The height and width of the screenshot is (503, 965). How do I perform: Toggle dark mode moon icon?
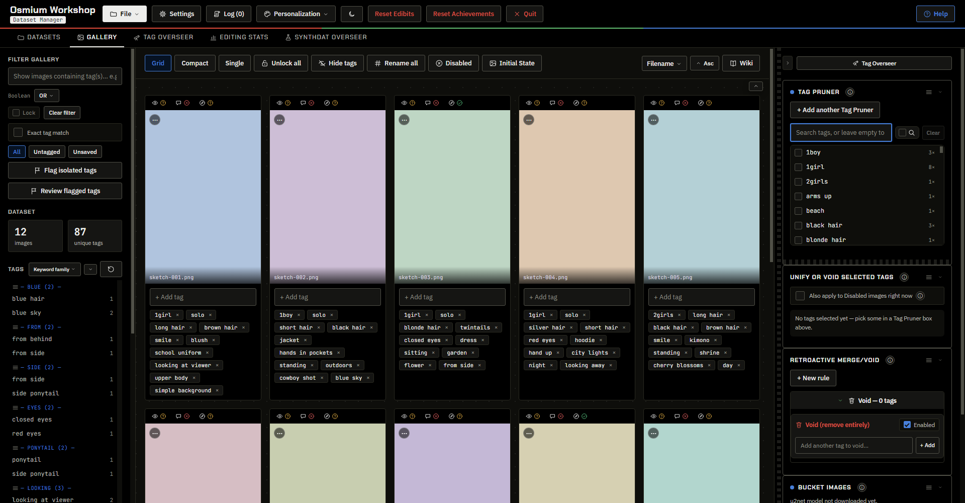tap(352, 14)
